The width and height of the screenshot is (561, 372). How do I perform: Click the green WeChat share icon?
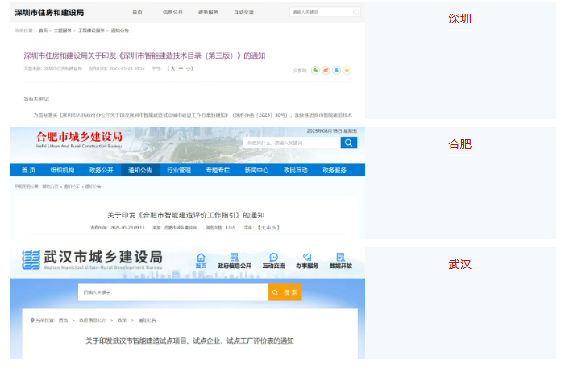tap(316, 71)
